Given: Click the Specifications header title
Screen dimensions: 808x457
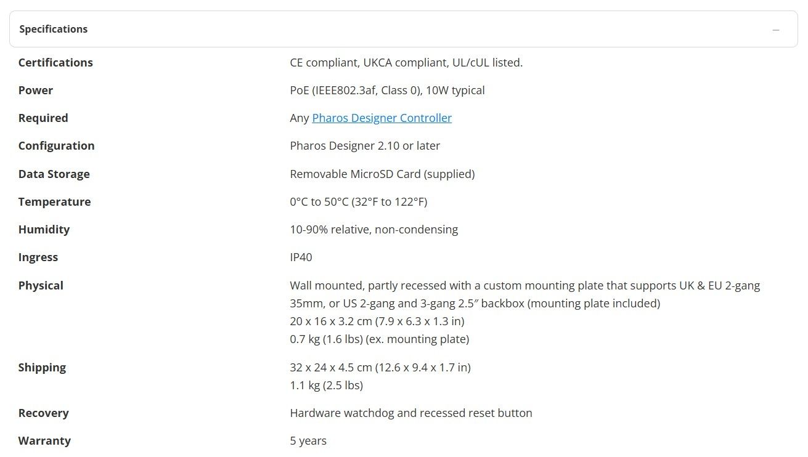Looking at the screenshot, I should click(x=54, y=29).
